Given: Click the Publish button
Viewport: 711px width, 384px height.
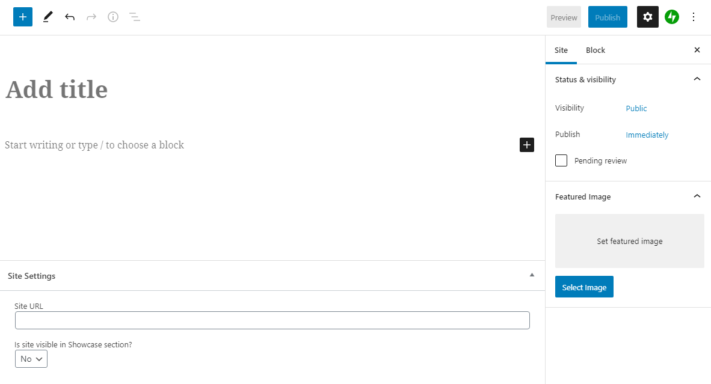Looking at the screenshot, I should [x=607, y=17].
